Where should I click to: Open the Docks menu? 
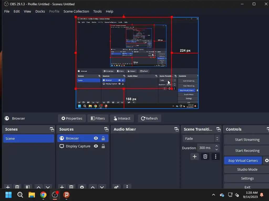click(x=40, y=11)
